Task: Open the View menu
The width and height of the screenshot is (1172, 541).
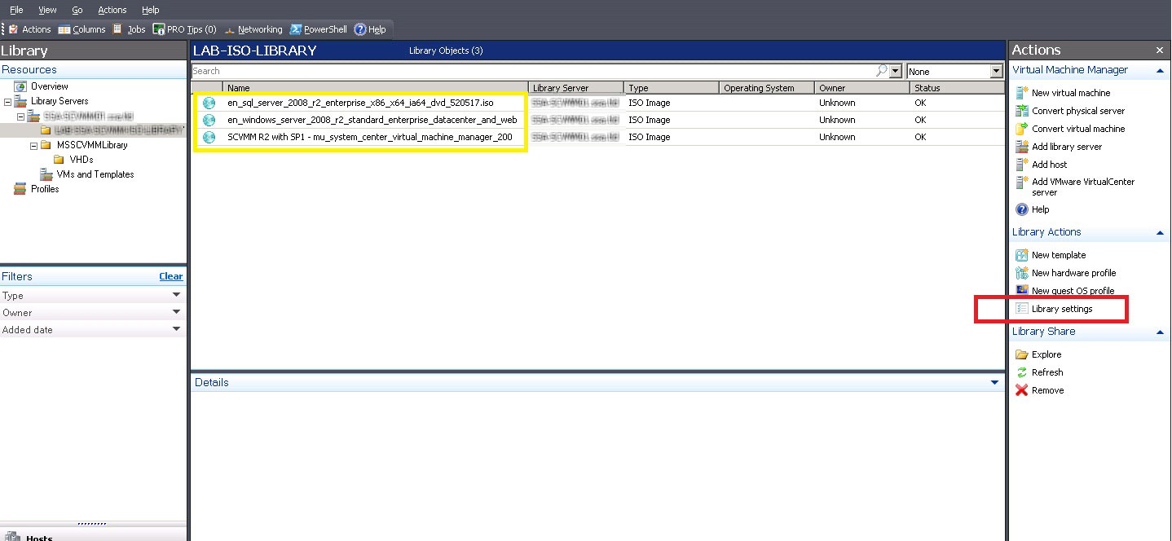Action: [47, 10]
